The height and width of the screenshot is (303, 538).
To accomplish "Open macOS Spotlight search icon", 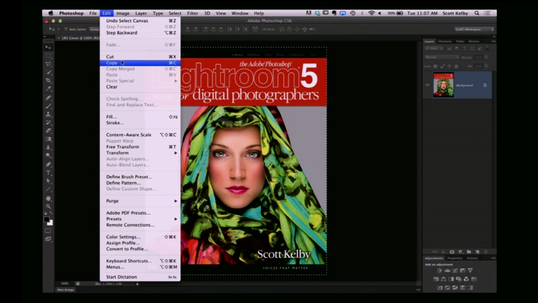I will [477, 13].
